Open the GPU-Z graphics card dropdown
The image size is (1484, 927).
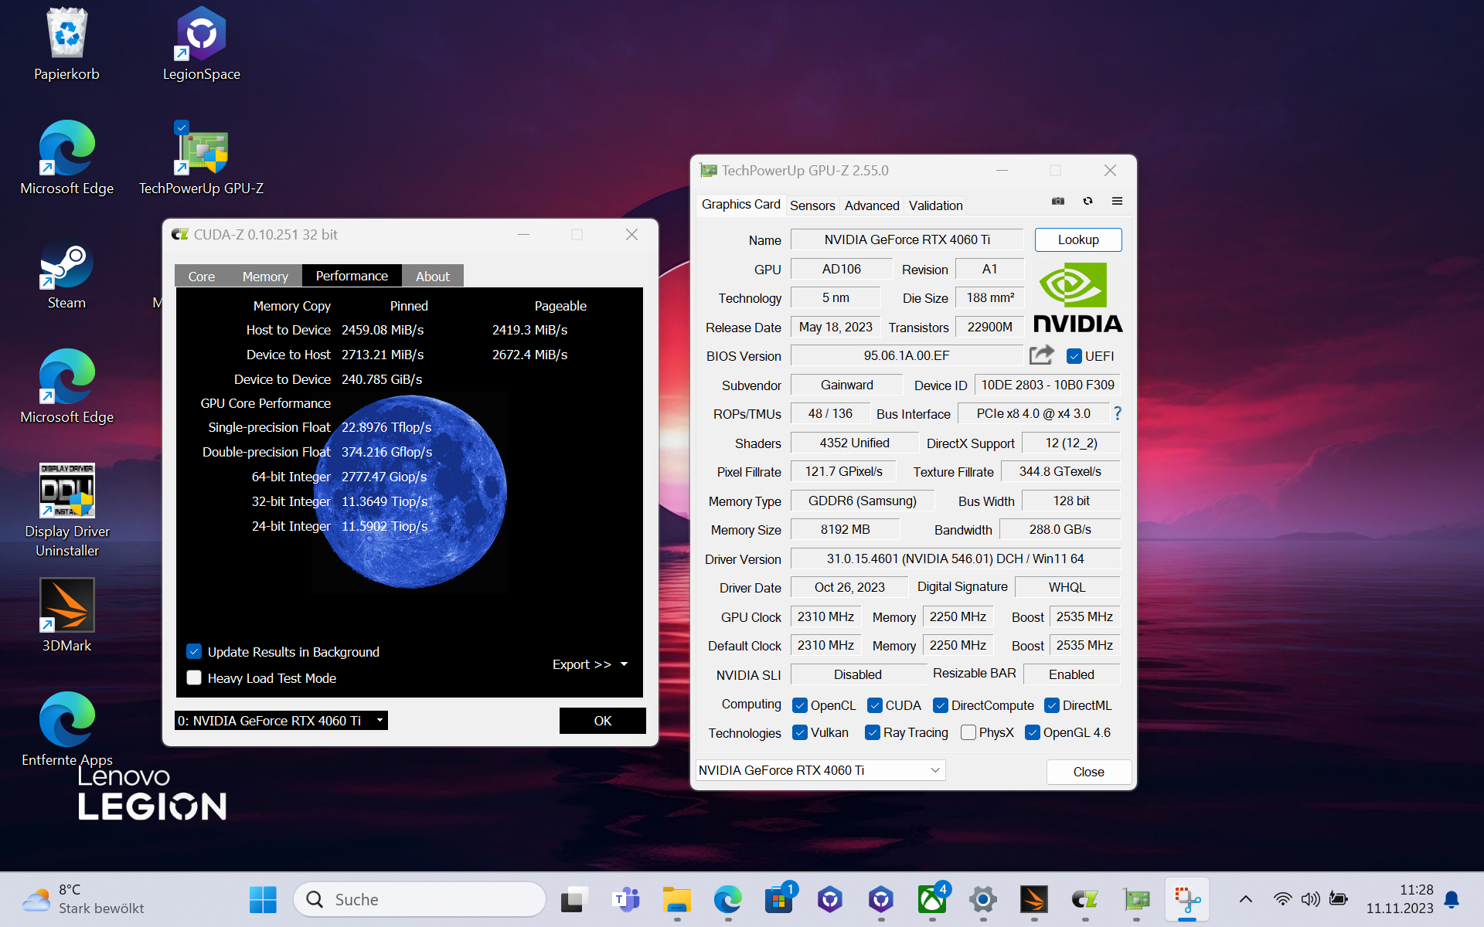coord(934,770)
